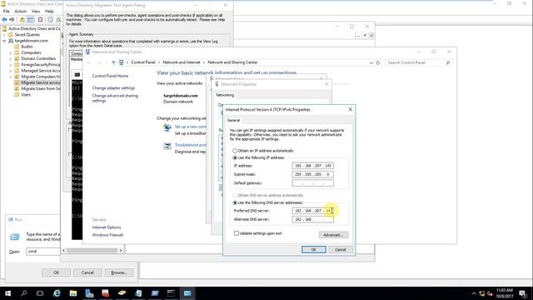The image size is (533, 300).
Task: Open the 'Windows Firewall' link
Action: (107, 235)
